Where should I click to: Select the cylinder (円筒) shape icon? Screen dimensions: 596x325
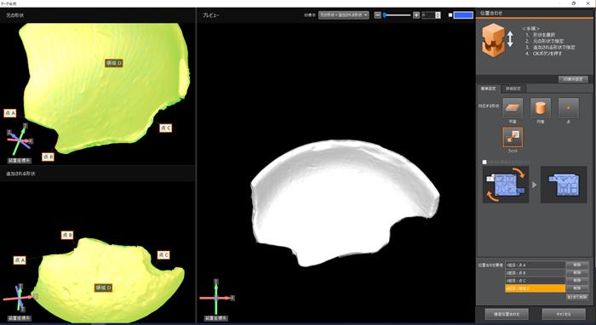pos(541,108)
